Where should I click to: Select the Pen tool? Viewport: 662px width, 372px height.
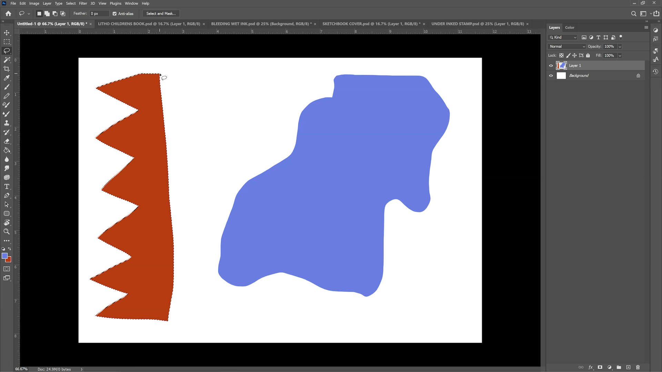tap(7, 195)
